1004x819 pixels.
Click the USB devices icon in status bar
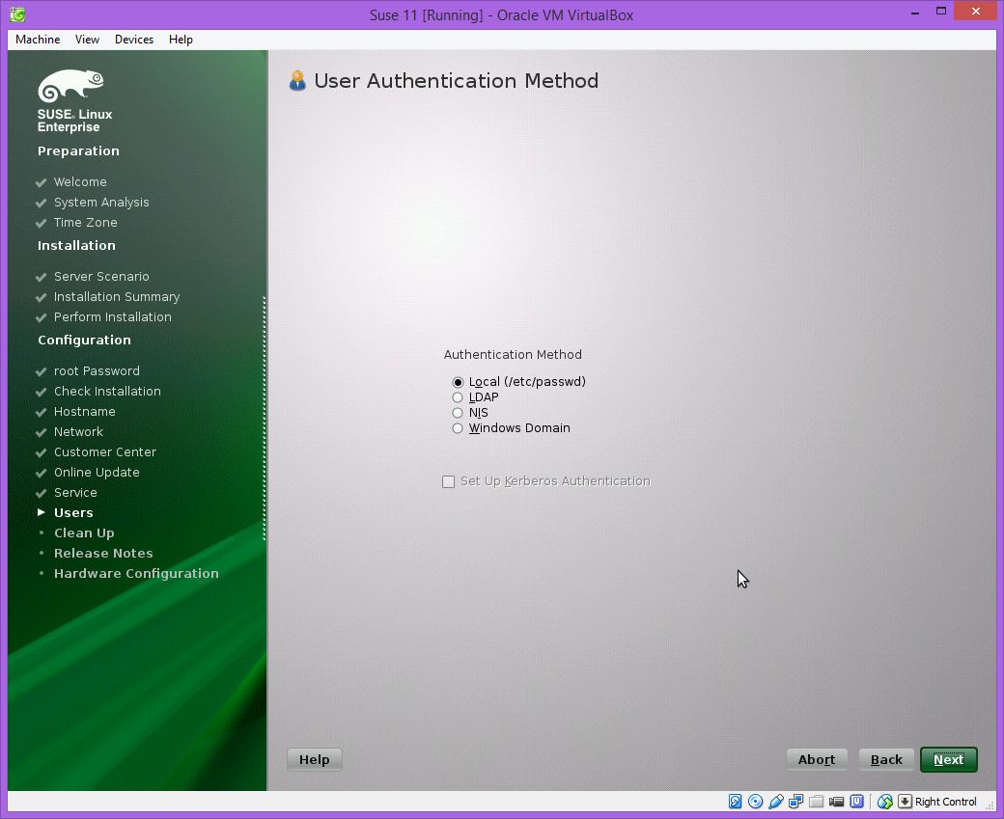776,801
